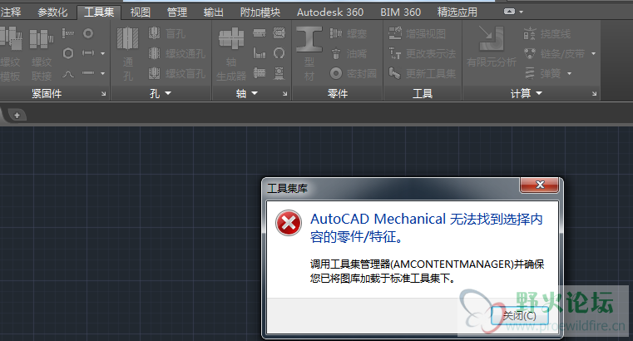Insert a 通孔 through hole

127,55
